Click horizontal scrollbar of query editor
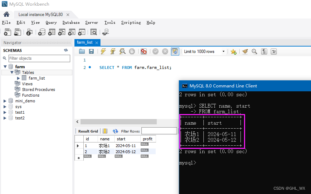This screenshot has width=311, height=194. coord(119,122)
